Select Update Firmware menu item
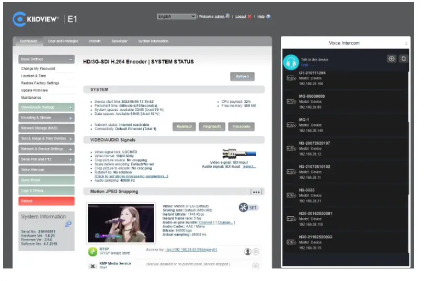The width and height of the screenshot is (424, 281). click(35, 90)
